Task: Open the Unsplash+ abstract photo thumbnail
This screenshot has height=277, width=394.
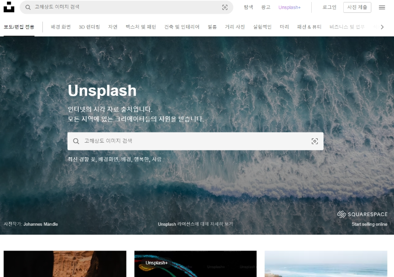Action: coord(196,264)
